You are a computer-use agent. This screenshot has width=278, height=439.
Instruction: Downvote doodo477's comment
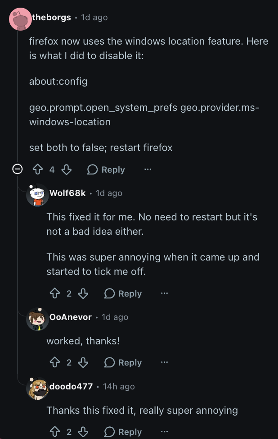(83, 432)
